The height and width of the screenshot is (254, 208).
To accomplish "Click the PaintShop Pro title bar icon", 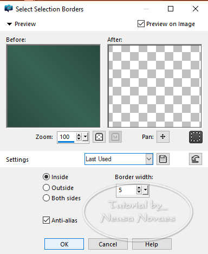I will point(9,9).
